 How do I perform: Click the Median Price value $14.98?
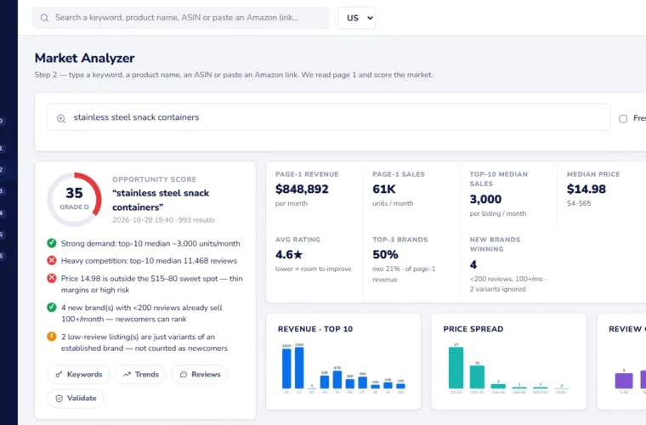[586, 189]
